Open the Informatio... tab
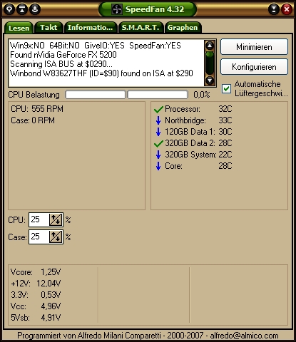This screenshot has width=296, height=342. pos(91,27)
